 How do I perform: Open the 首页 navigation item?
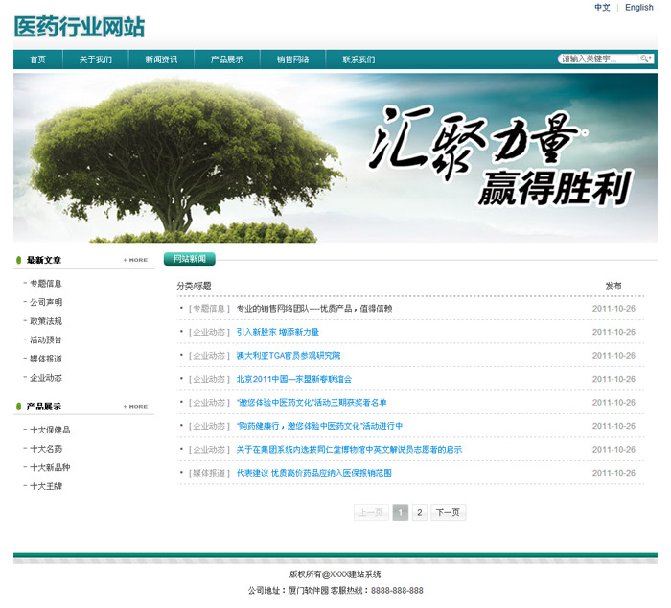(x=37, y=59)
